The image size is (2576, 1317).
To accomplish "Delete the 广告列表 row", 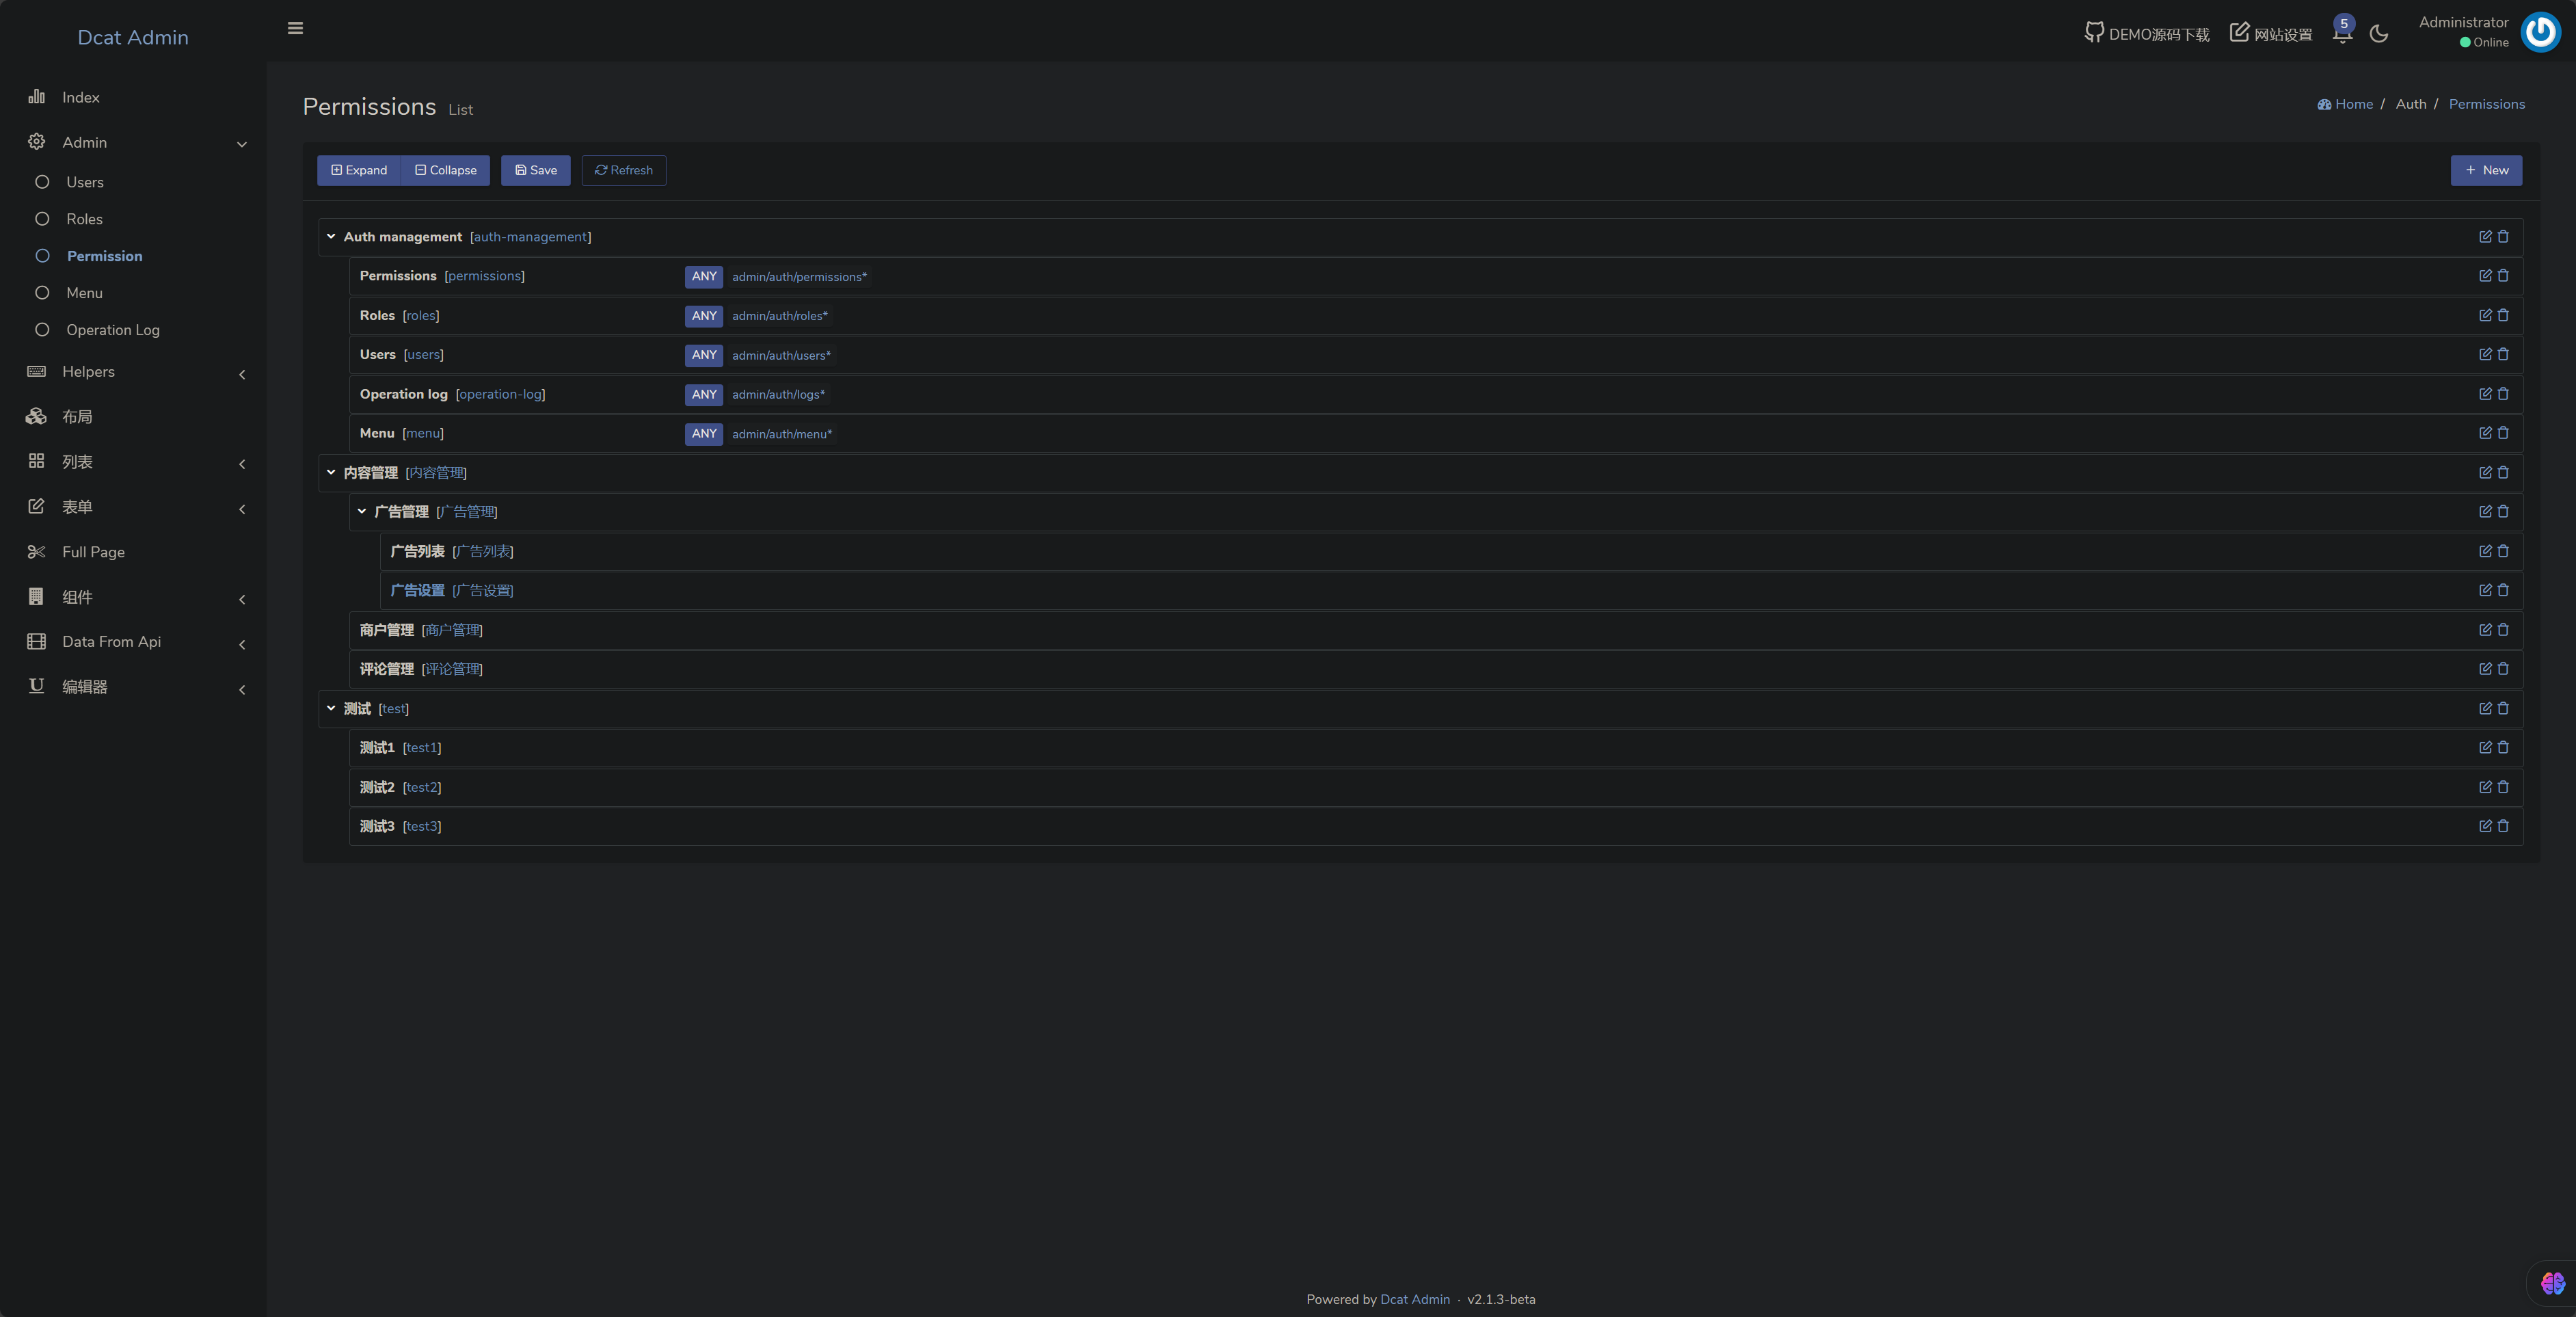I will pos(2503,551).
